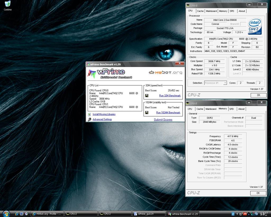Close the wPrime Benchmark window
This screenshot has width=271, height=217.
(x=179, y=64)
